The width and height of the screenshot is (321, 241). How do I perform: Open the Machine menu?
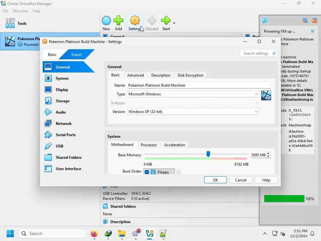coord(20,11)
